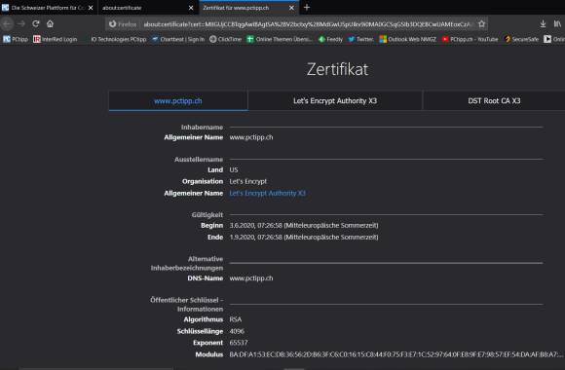Click the Ende date 1.9.2020

point(304,237)
